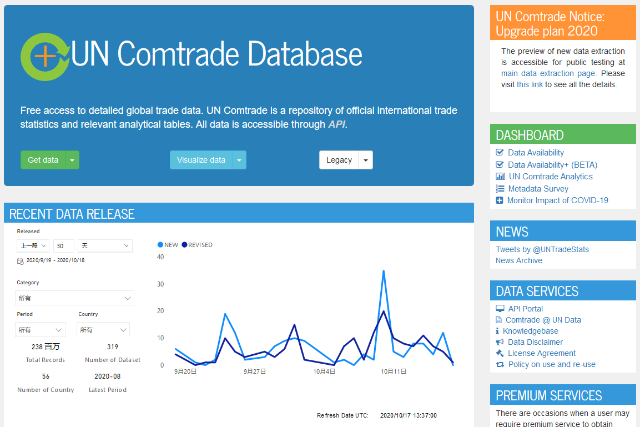Open Metadata Survey link
The height and width of the screenshot is (427, 640).
[x=538, y=189]
